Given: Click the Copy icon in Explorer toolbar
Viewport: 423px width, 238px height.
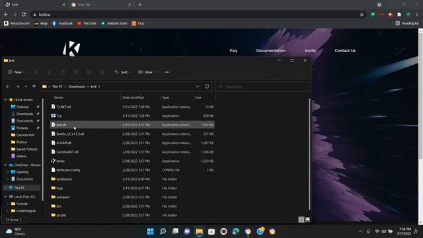Looking at the screenshot, I should coord(50,72).
